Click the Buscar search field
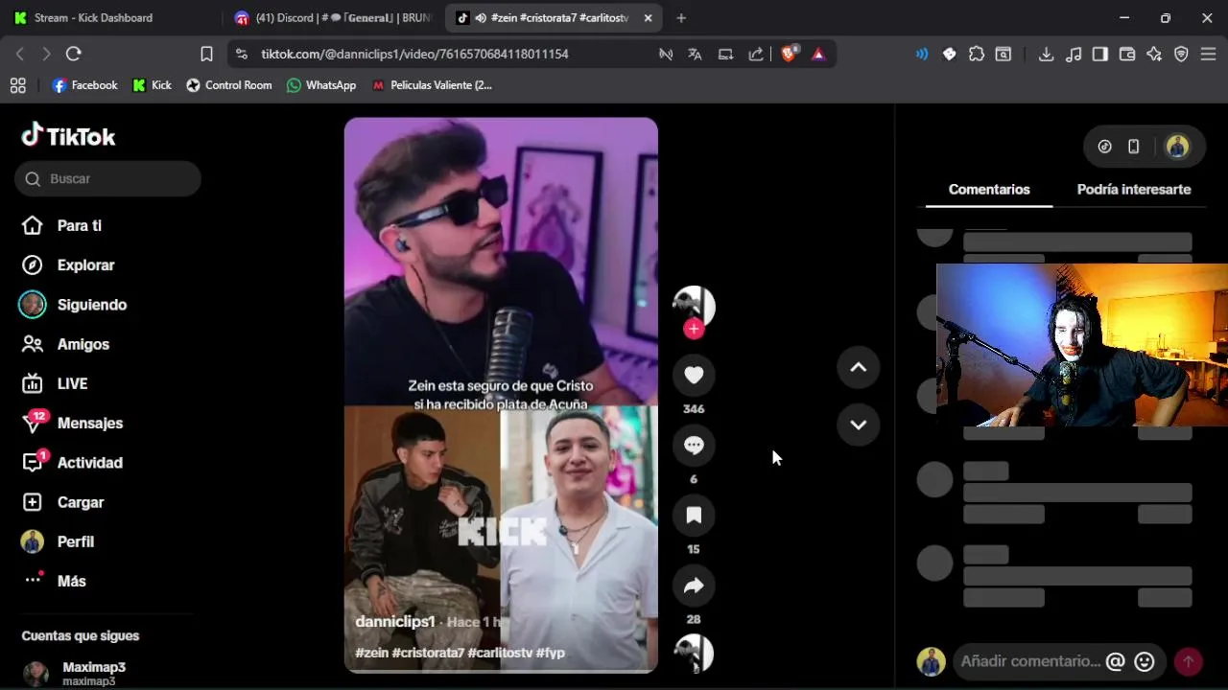1228x690 pixels. tap(107, 179)
